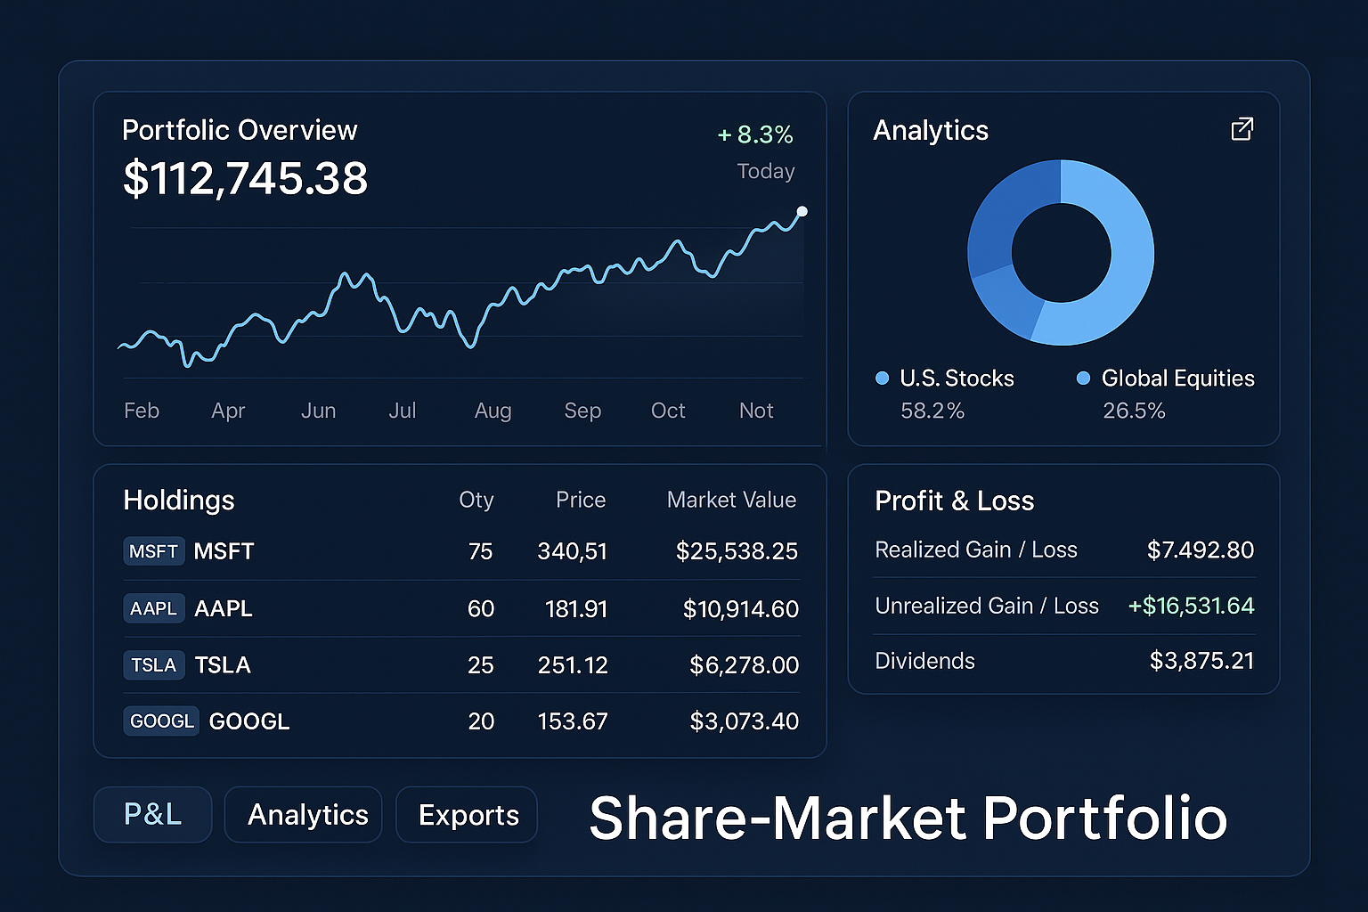Toggle Global Equities visibility in legend

(1178, 379)
